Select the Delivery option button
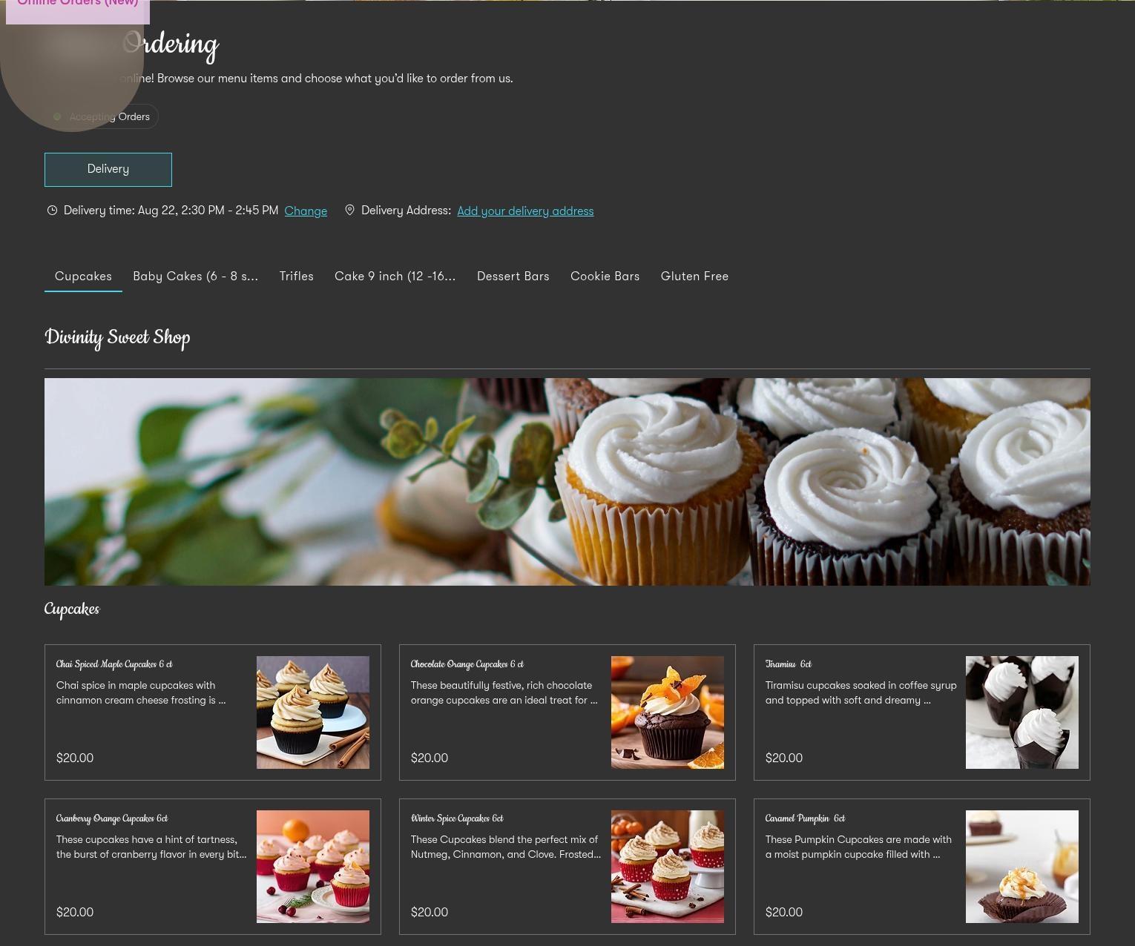Image resolution: width=1135 pixels, height=946 pixels. [108, 170]
